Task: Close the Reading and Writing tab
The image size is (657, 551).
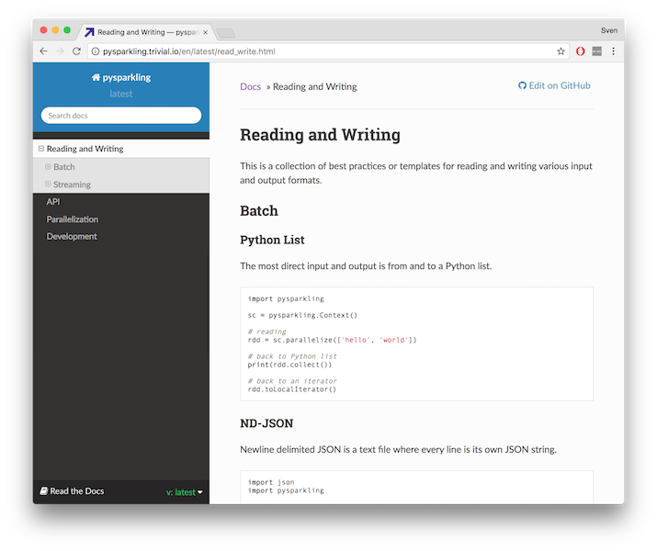Action: 205,32
